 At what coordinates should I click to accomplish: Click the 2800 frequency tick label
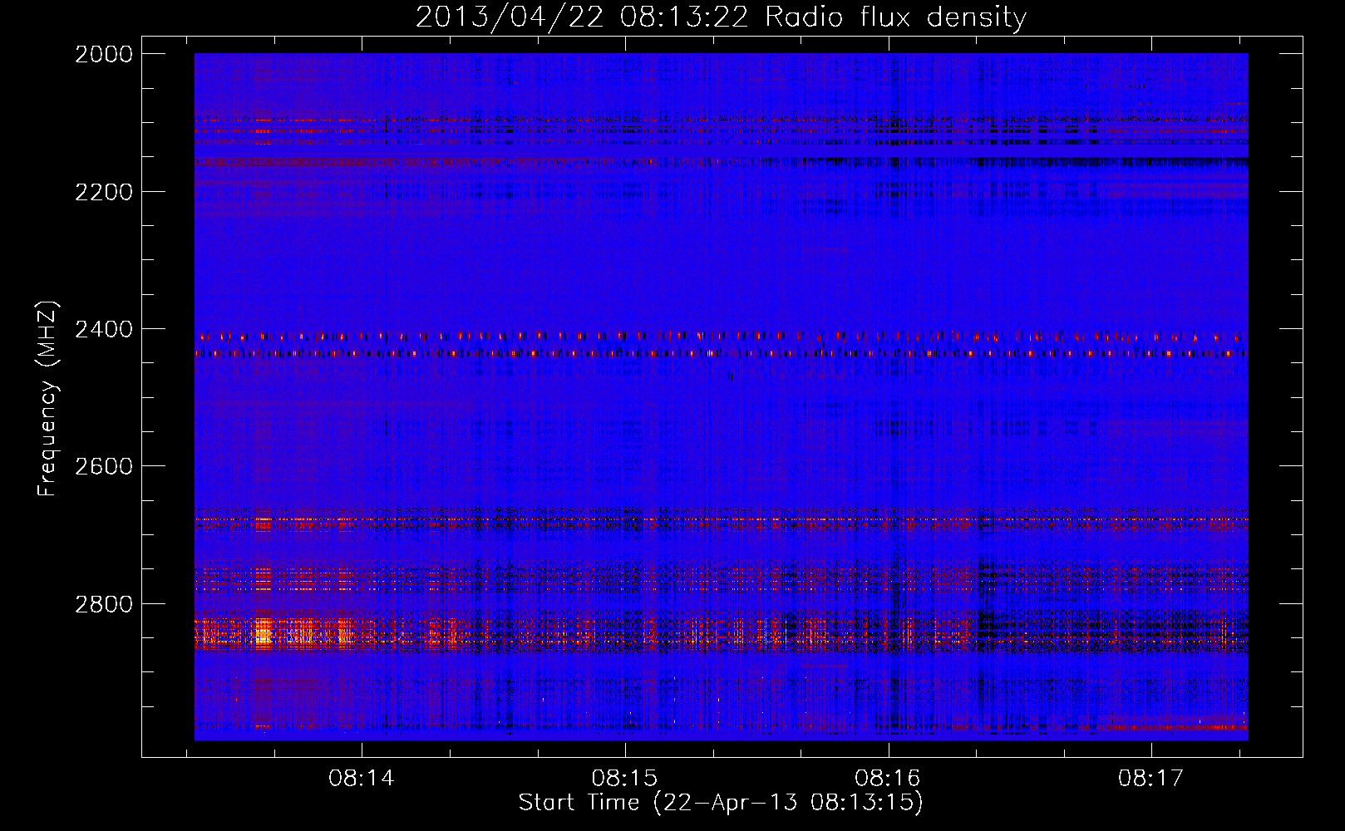click(104, 604)
